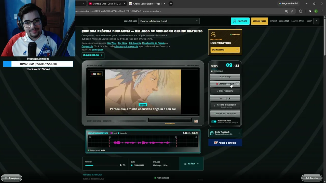
Task: Open the media control icon in Chrome toolbar
Action: [310, 11]
